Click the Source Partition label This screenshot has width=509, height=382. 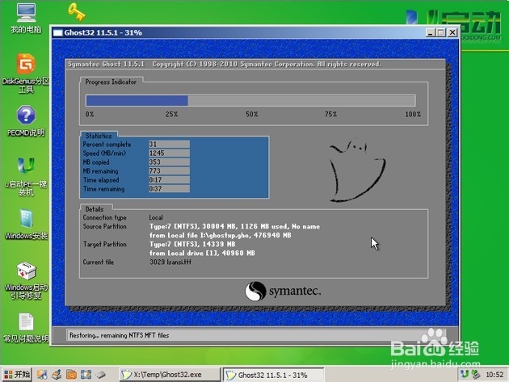[x=104, y=227]
